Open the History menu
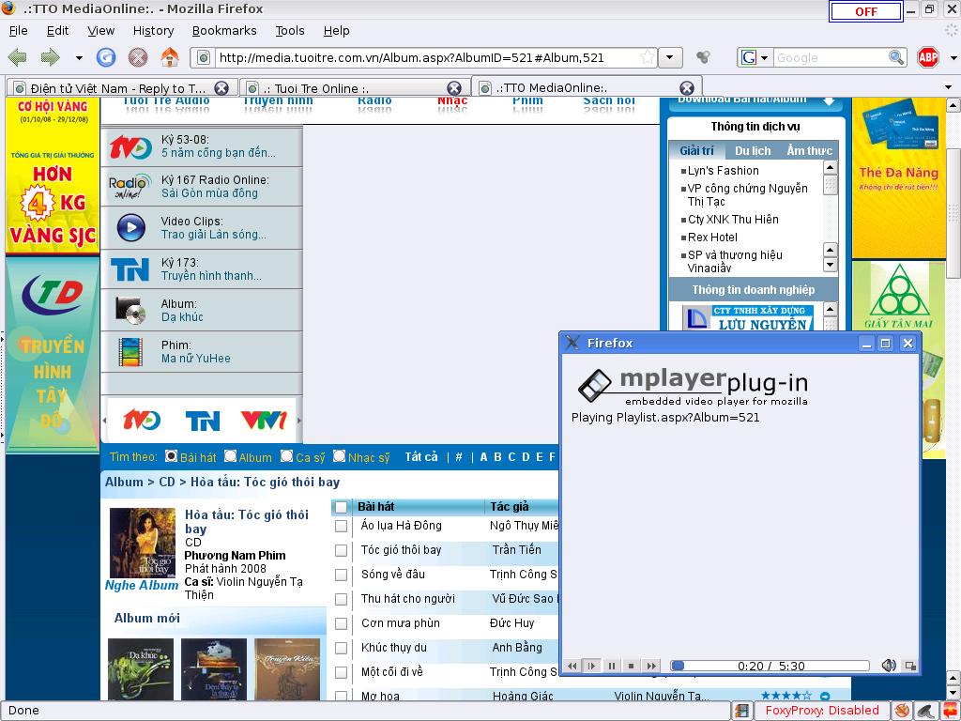The image size is (961, 721). (153, 31)
